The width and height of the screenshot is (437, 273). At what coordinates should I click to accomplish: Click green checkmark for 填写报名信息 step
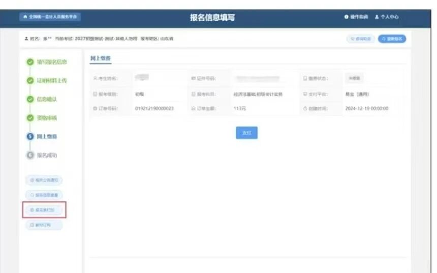(x=30, y=62)
